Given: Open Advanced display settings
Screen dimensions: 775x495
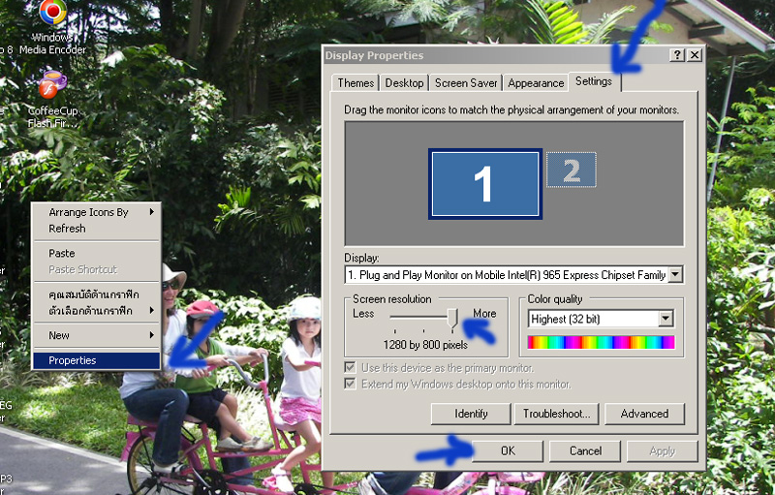Looking at the screenshot, I should click(644, 414).
